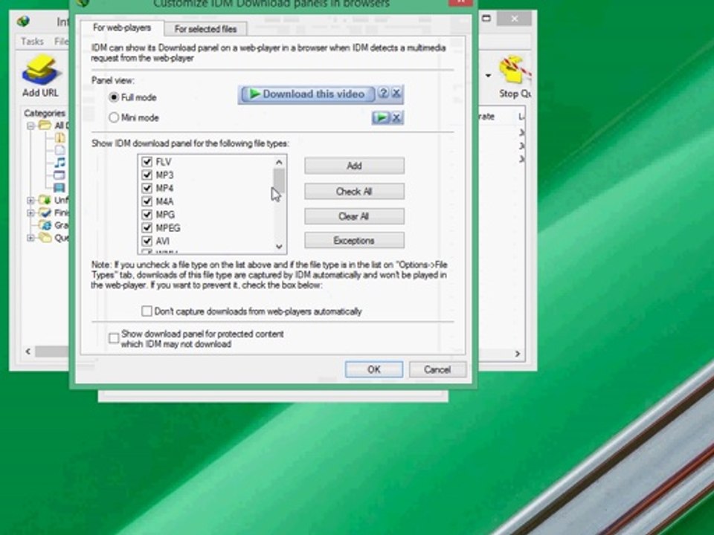Click the Check All button
714x535 pixels.
[x=354, y=191]
